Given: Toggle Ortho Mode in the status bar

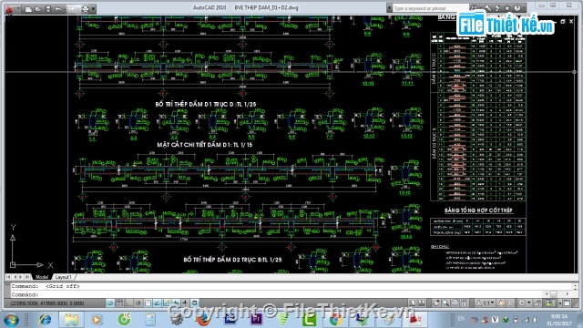Looking at the screenshot, I should pos(128,303).
